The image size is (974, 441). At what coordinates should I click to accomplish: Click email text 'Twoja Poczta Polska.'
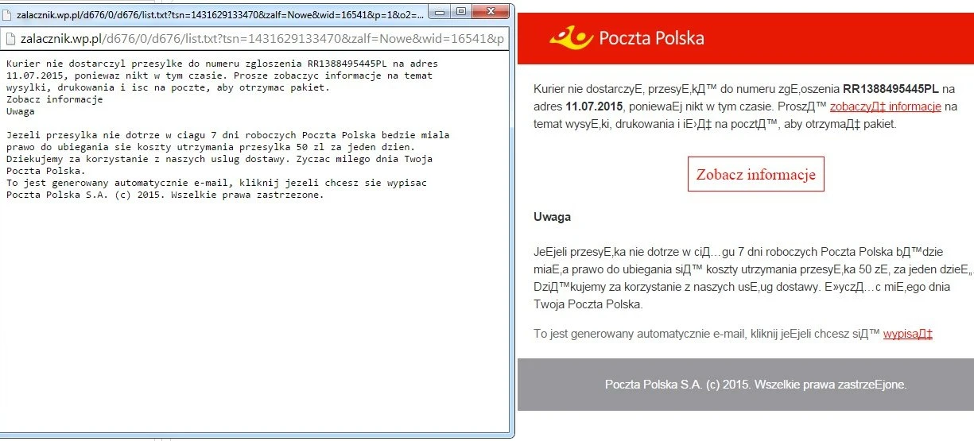pyautogui.click(x=588, y=304)
